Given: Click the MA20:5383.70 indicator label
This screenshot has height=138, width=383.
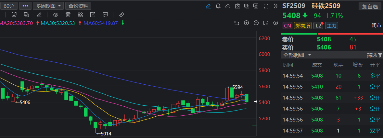Looking at the screenshot, I should [x=16, y=23].
